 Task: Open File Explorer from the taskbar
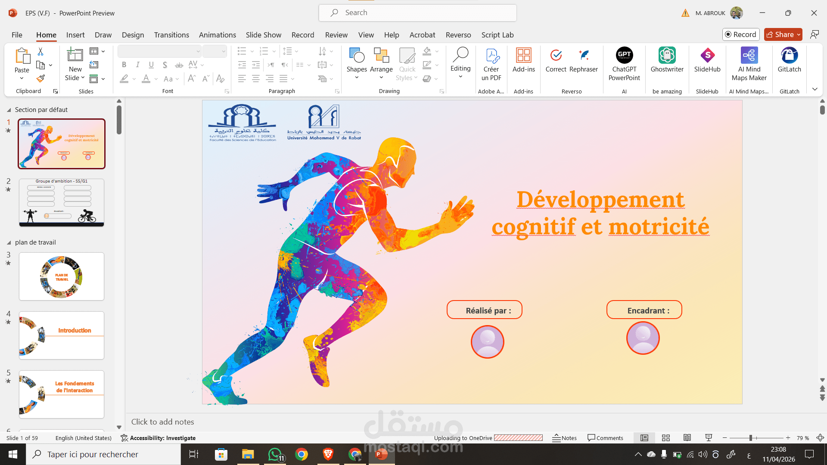click(x=248, y=454)
